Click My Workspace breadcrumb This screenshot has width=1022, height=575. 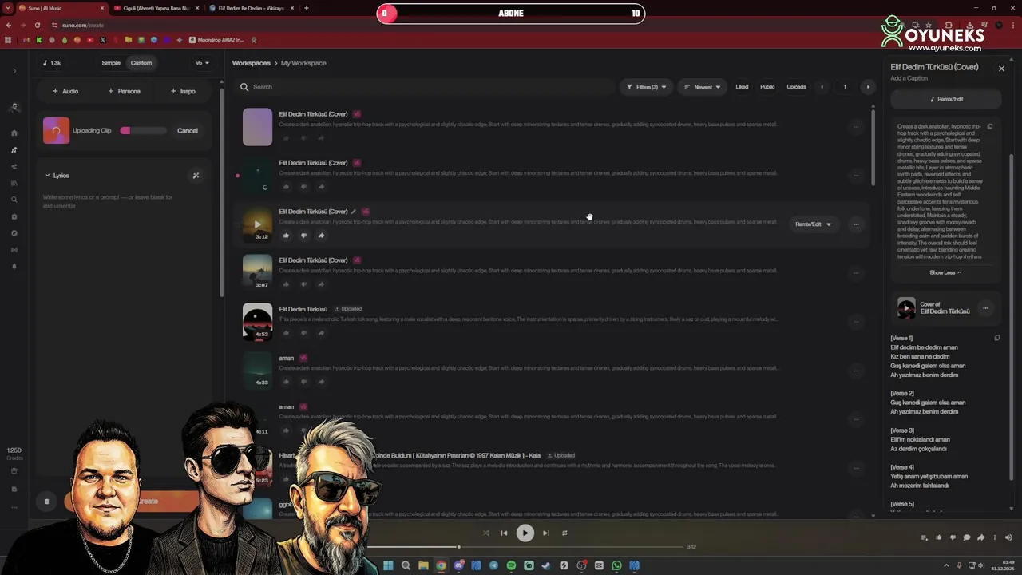coord(303,63)
